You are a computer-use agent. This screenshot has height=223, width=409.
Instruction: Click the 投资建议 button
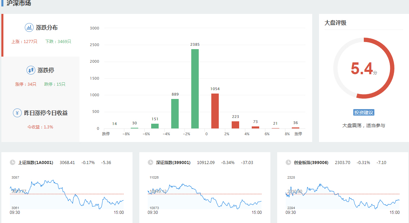363,113
